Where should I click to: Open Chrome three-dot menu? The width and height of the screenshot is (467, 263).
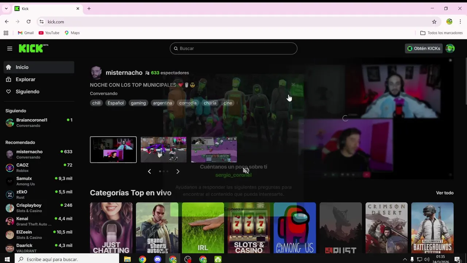pos(460,22)
